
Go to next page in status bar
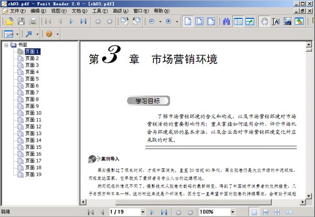tap(152, 212)
